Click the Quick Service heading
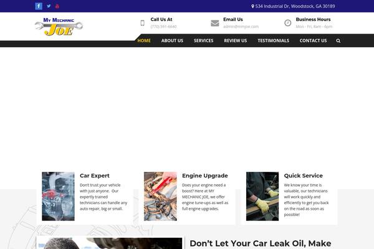The width and height of the screenshot is (374, 249). 303,176
